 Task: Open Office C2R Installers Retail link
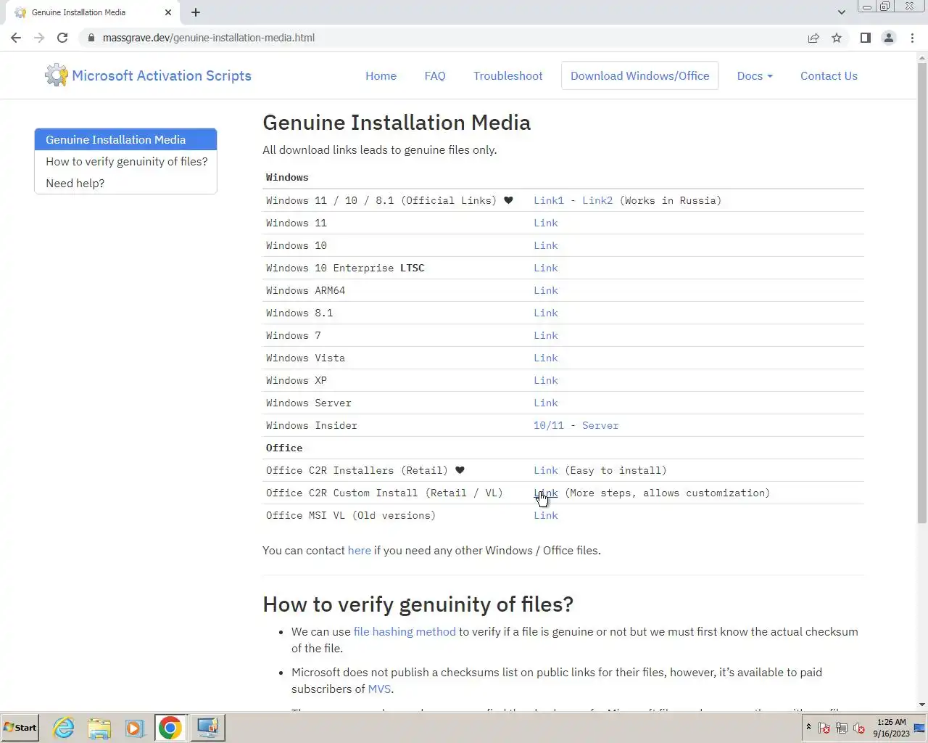[x=546, y=470]
